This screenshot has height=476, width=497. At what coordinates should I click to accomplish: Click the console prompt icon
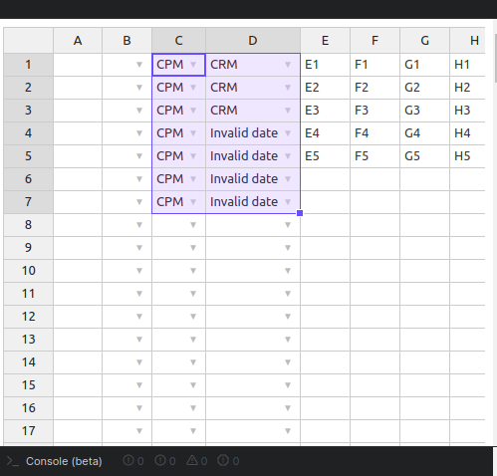tap(13, 461)
